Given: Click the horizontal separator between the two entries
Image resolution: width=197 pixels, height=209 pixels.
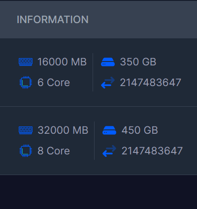Looking at the screenshot, I should pyautogui.click(x=98, y=106).
